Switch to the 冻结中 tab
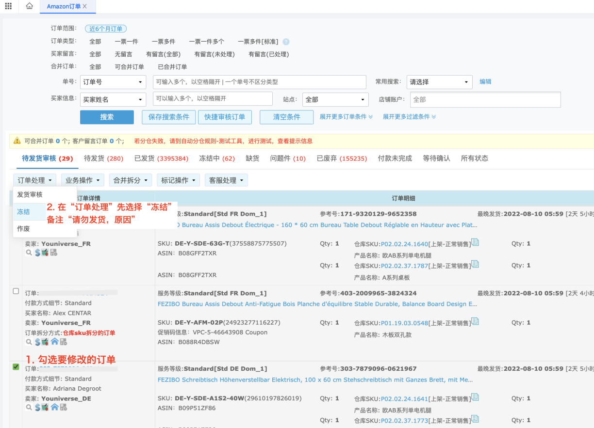 click(216, 159)
